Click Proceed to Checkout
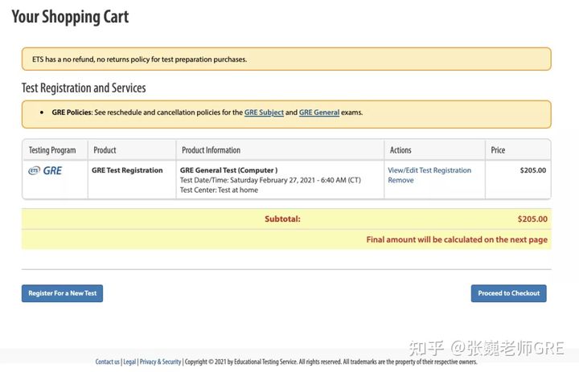The image size is (579, 372). pos(508,293)
